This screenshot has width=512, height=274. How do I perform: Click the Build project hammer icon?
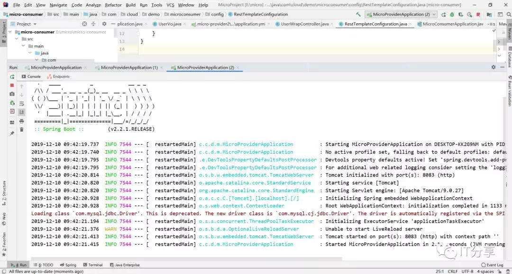tap(358, 14)
